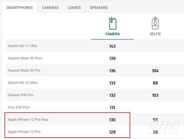Sort by the CAMERA score label
Image resolution: width=184 pixels, height=139 pixels.
point(113,34)
